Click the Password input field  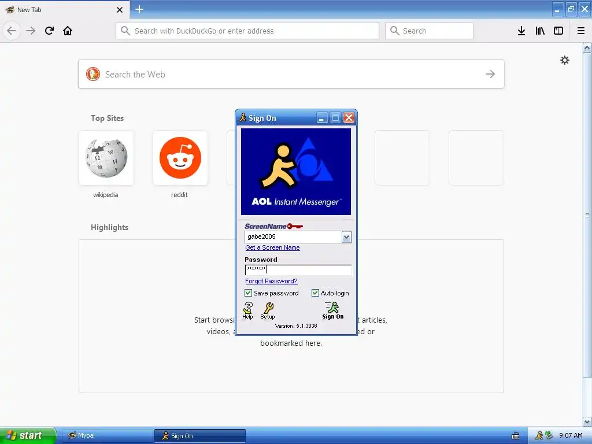298,270
